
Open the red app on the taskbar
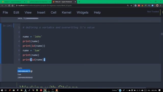click(x=41, y=90)
